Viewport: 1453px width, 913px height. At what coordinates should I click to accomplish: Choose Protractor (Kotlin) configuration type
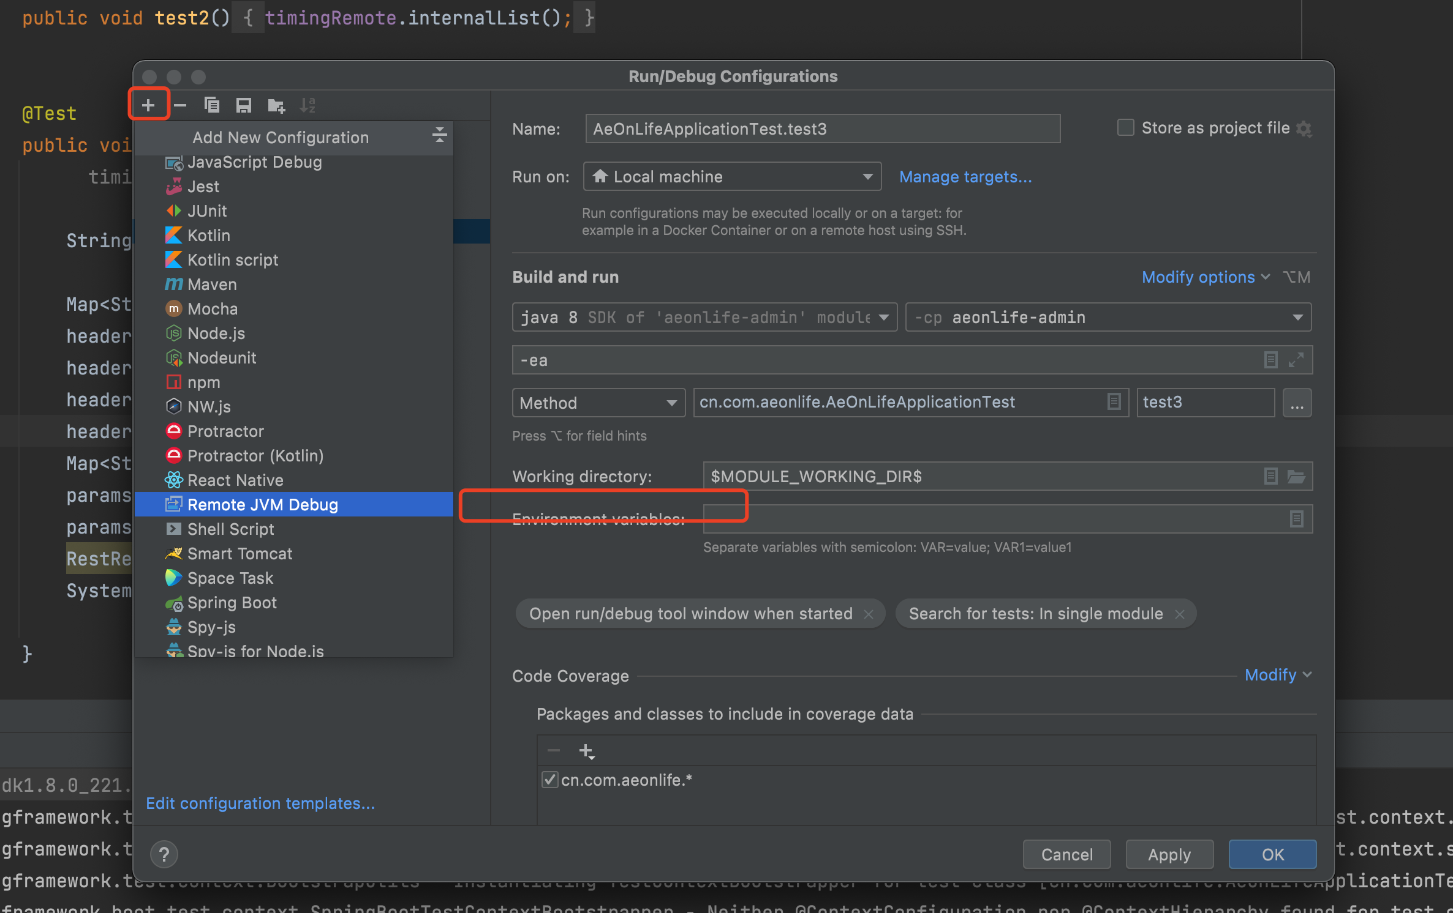pyautogui.click(x=294, y=456)
